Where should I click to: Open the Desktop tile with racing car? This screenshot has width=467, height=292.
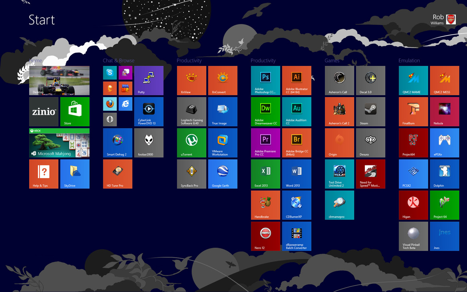[x=59, y=80]
